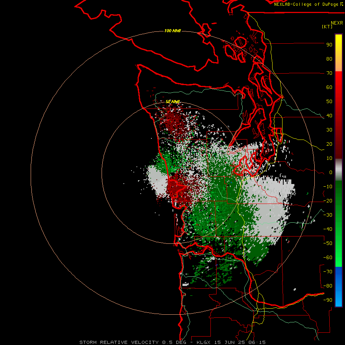The height and width of the screenshot is (345, 345).
Task: Select the -20 value on velocity scale
Action: point(328,201)
